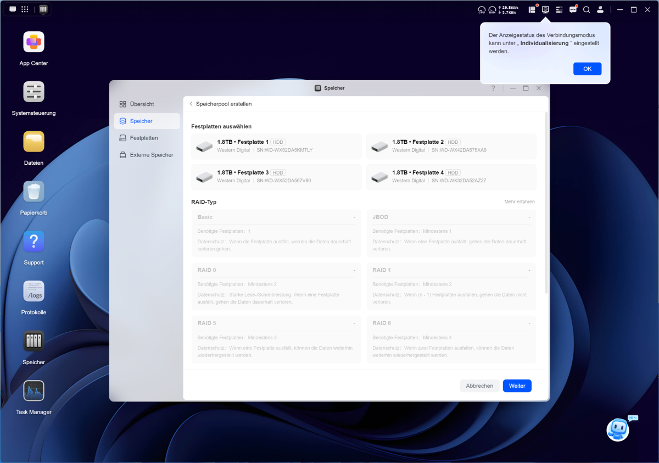Choose the RAID 5 type card
659x463 pixels.
click(276, 339)
